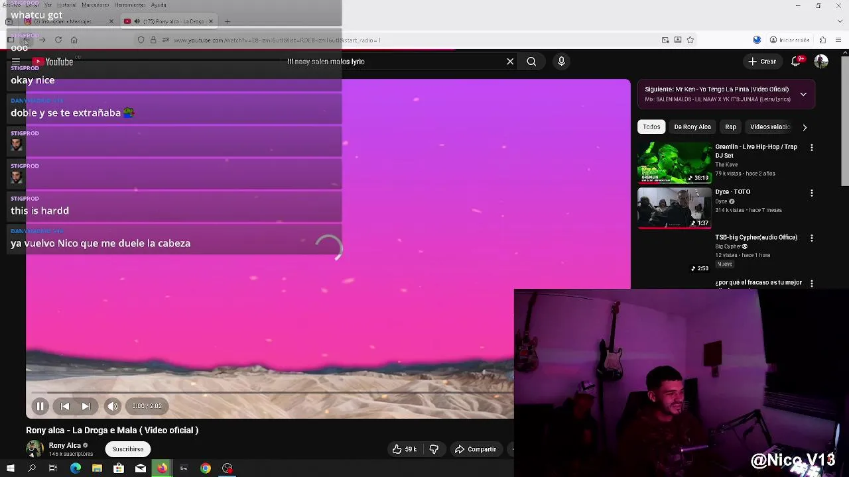Screen dimensions: 849x477
Task: Pause the video with the pause button
Action: point(40,406)
